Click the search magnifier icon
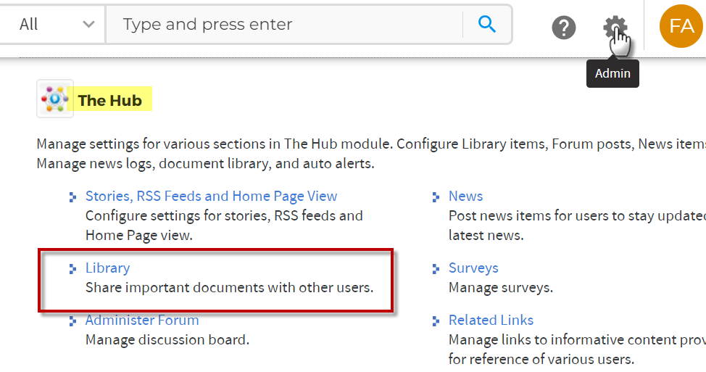706x372 pixels. [x=486, y=24]
